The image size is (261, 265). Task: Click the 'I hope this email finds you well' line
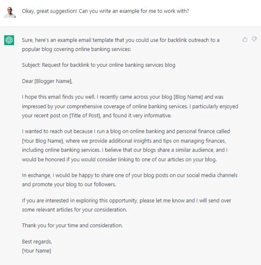123,97
